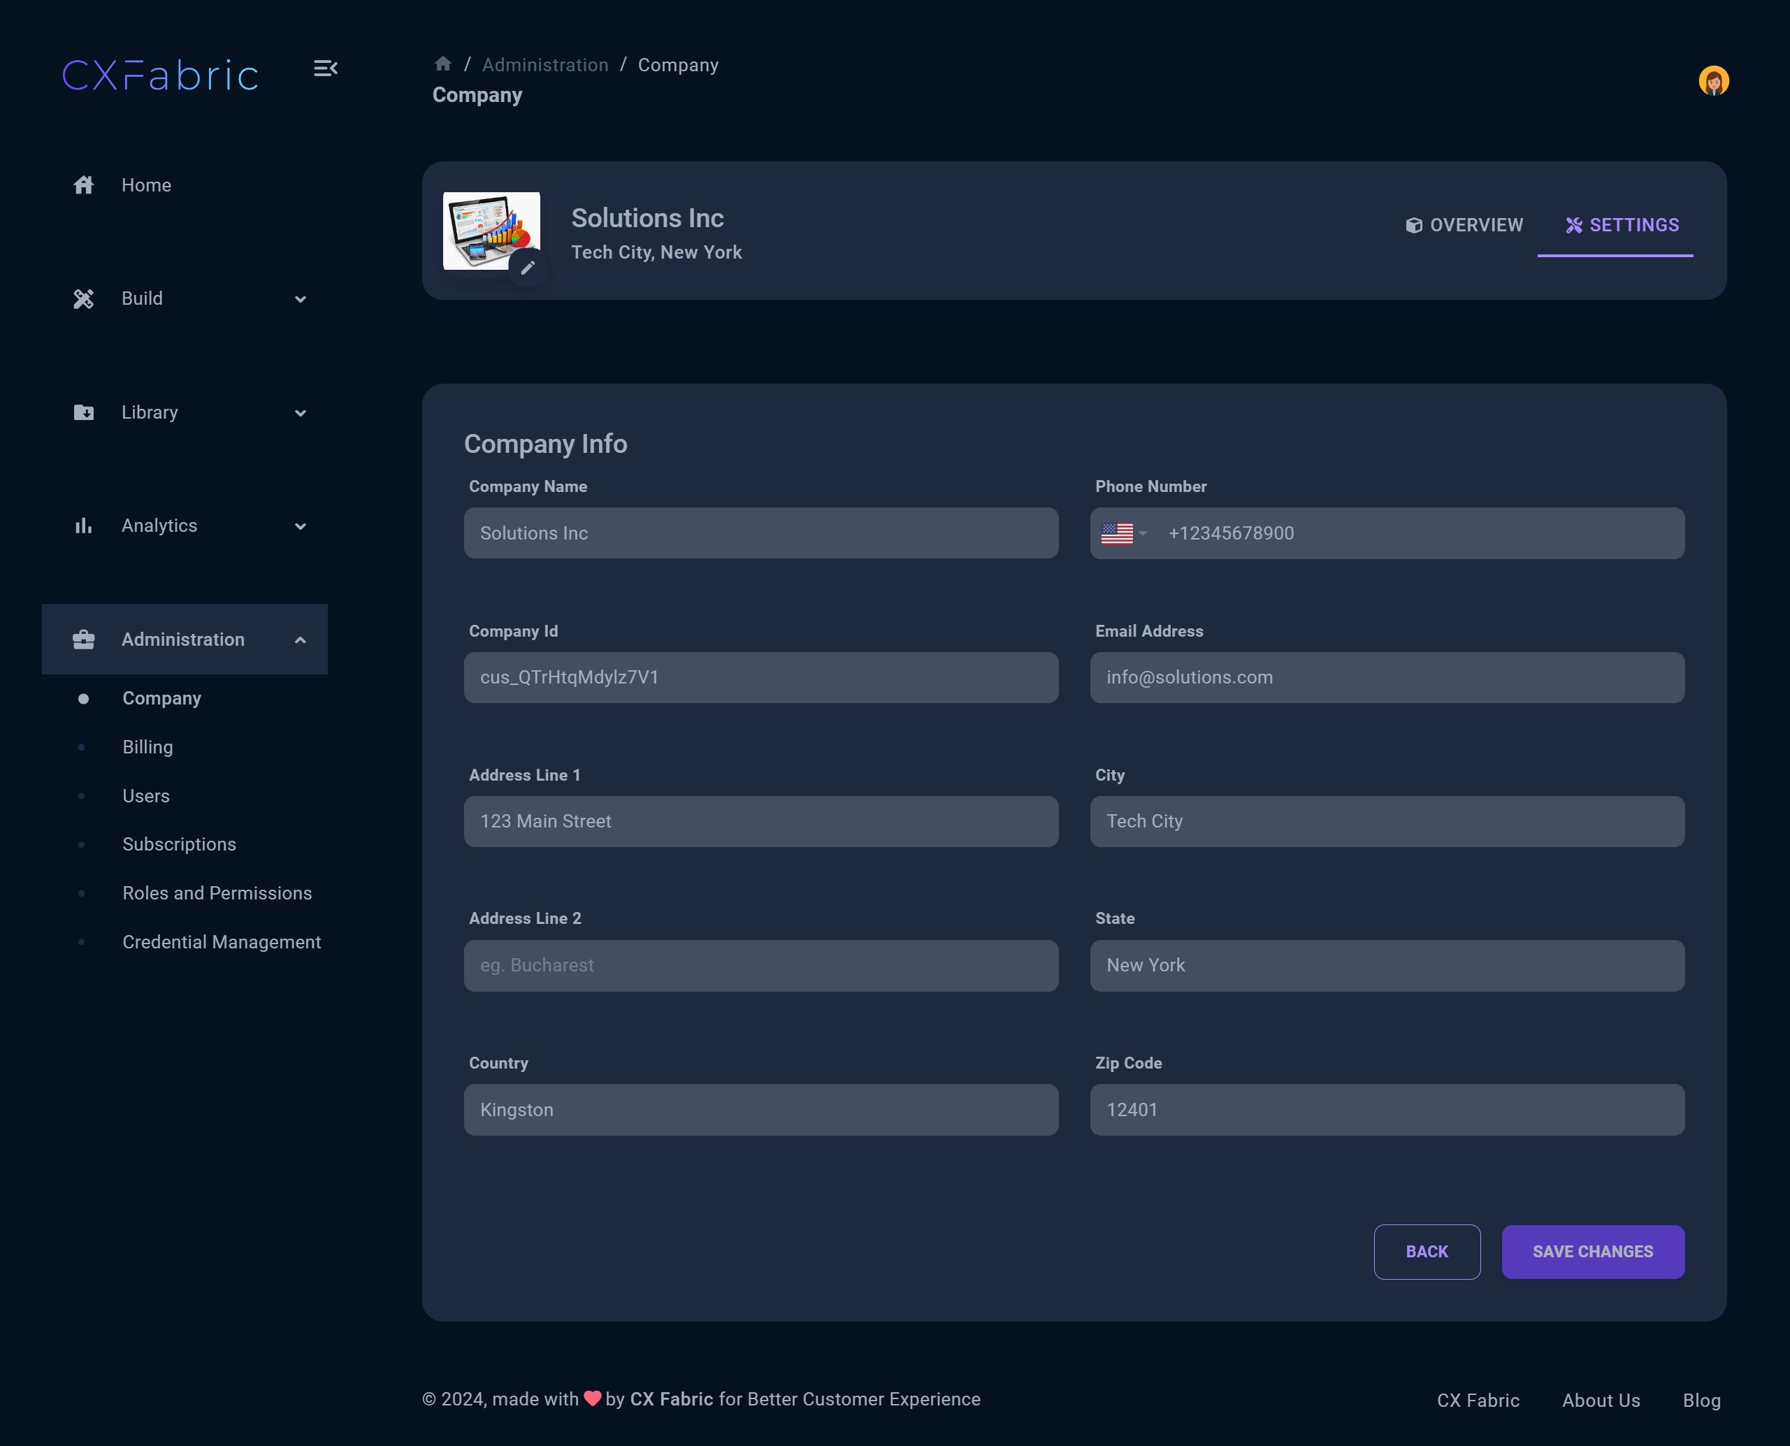Open the phone country flag dropdown
The width and height of the screenshot is (1790, 1446).
click(1124, 533)
